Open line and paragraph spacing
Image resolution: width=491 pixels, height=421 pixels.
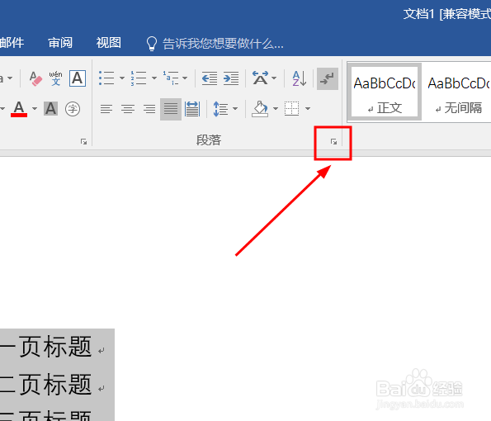tap(220, 109)
